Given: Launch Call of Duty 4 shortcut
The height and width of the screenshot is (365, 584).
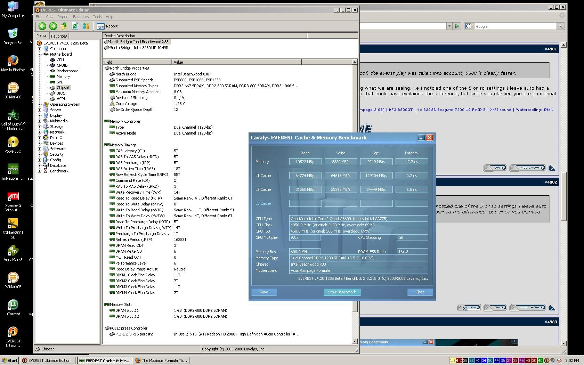Looking at the screenshot, I should pyautogui.click(x=13, y=120).
